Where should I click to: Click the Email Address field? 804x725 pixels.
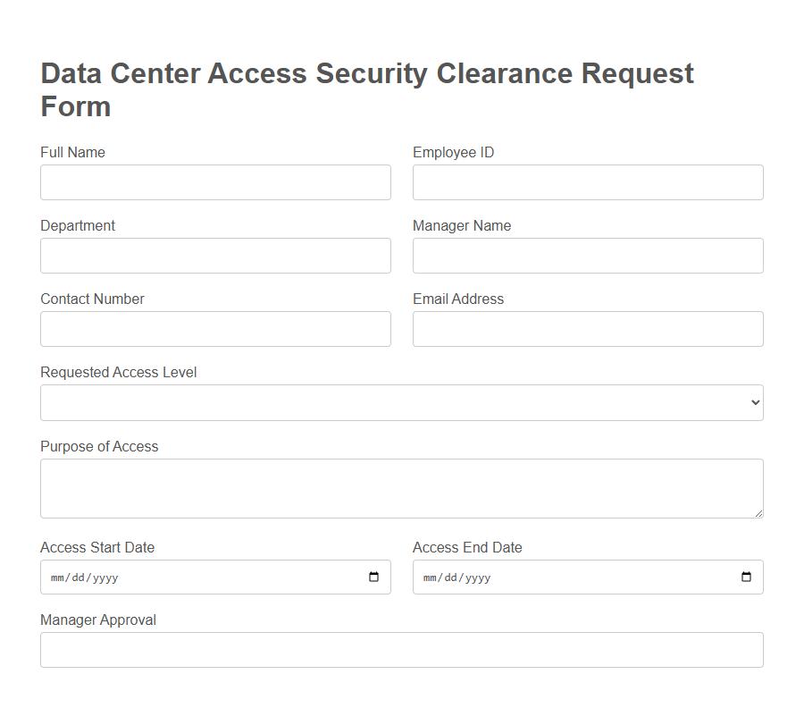point(587,329)
